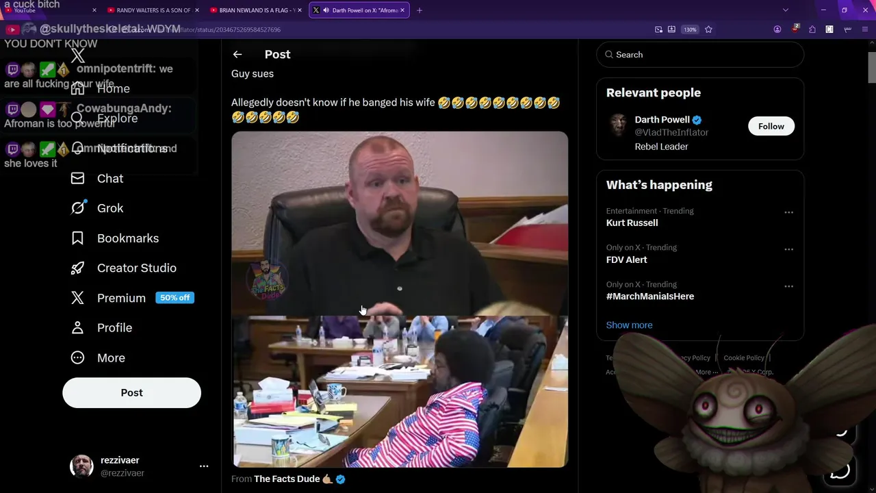
Task: Click the Post page heading
Action: pos(277,54)
